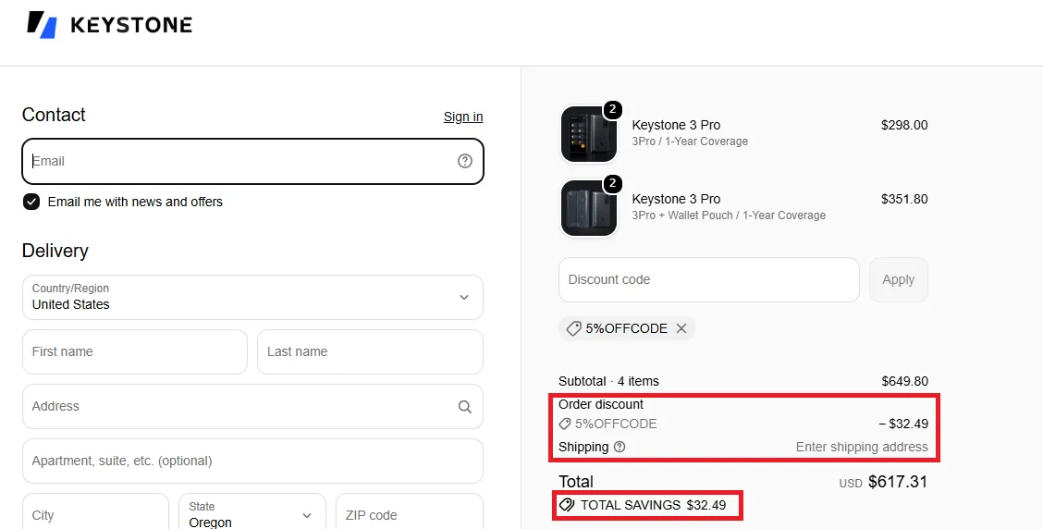The height and width of the screenshot is (529, 1043).
Task: Remove the 5%OFFCODE discount tag
Action: pos(681,328)
